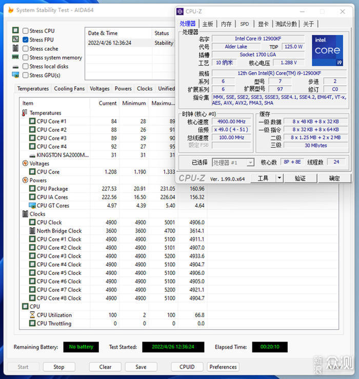Click the system memory RAM stick icon
This screenshot has width=359, height=379.
(15, 57)
